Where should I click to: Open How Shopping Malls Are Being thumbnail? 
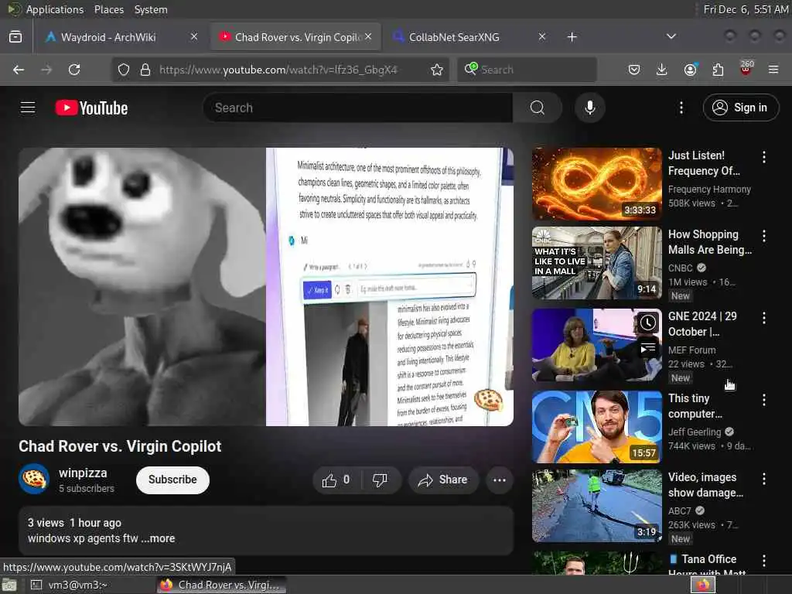click(596, 263)
